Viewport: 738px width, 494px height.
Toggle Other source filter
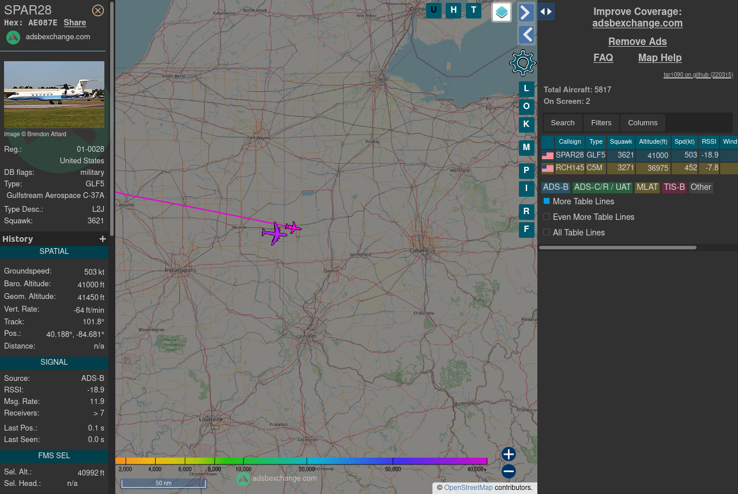[701, 188]
